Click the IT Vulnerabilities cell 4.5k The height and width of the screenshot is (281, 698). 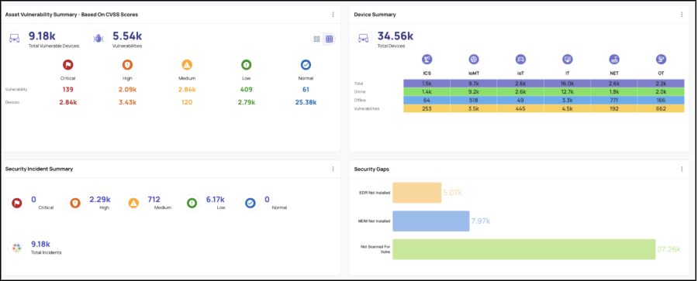pos(567,108)
